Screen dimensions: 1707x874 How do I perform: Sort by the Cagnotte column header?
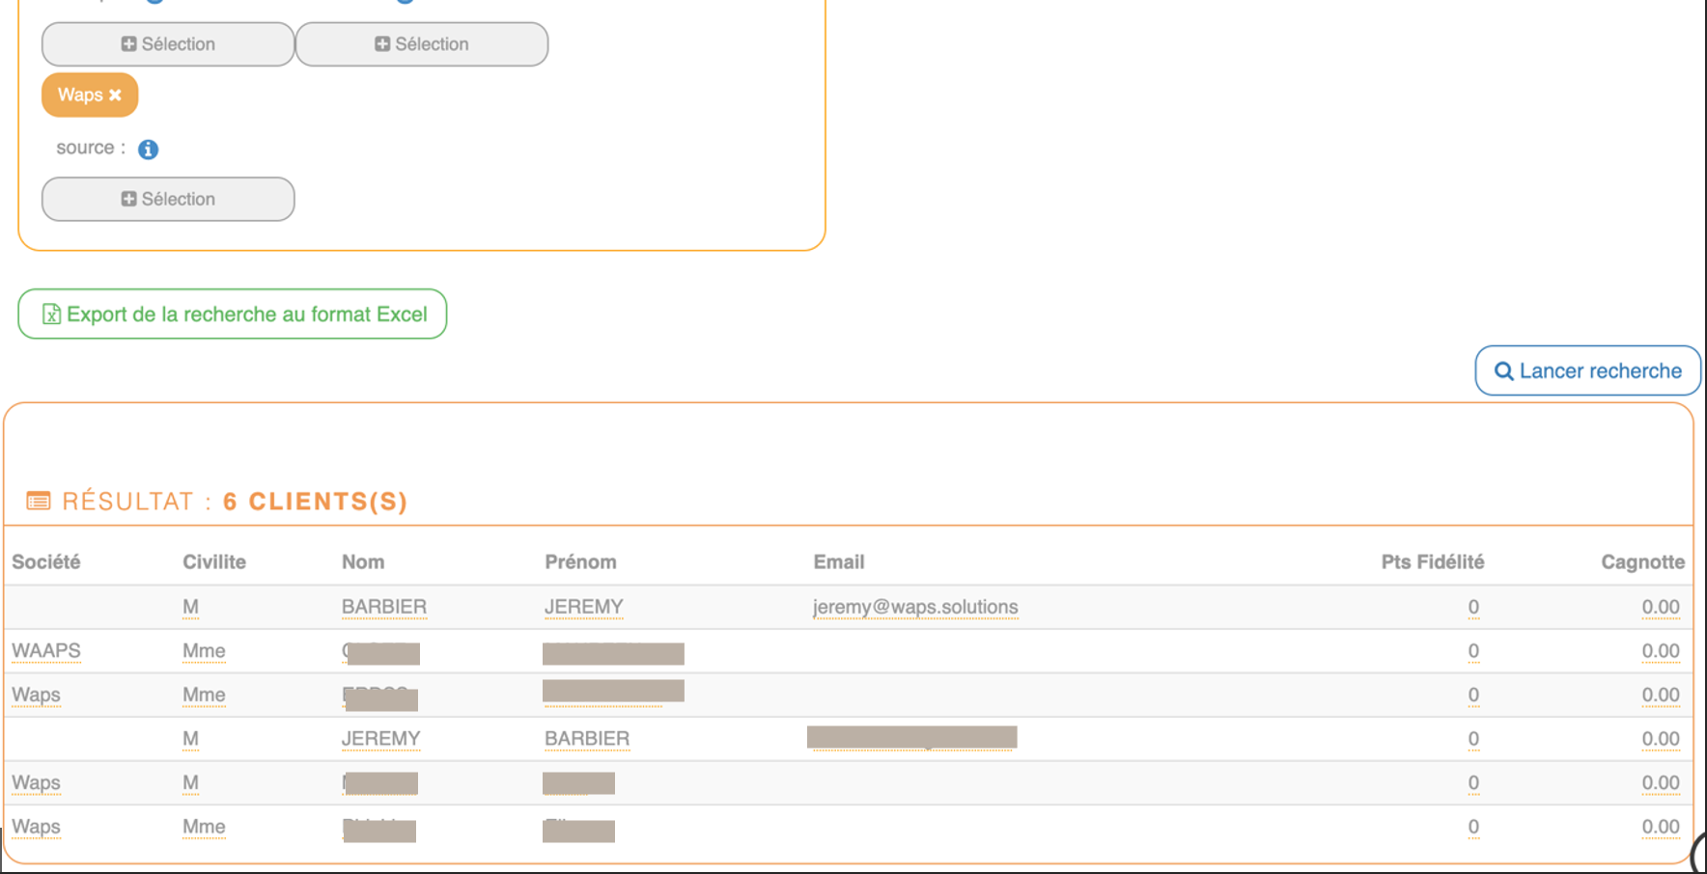1642,562
